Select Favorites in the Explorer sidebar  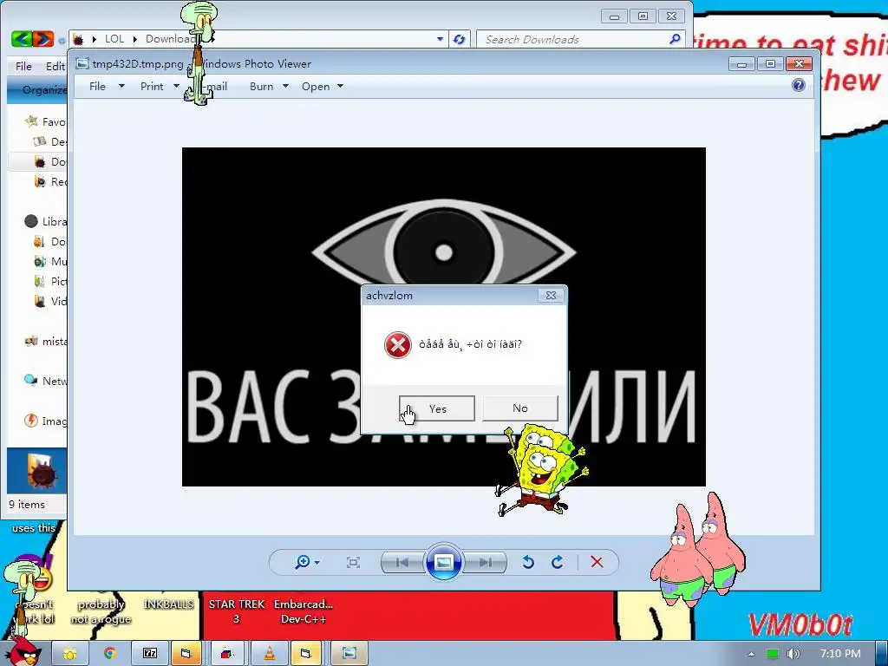coord(45,121)
